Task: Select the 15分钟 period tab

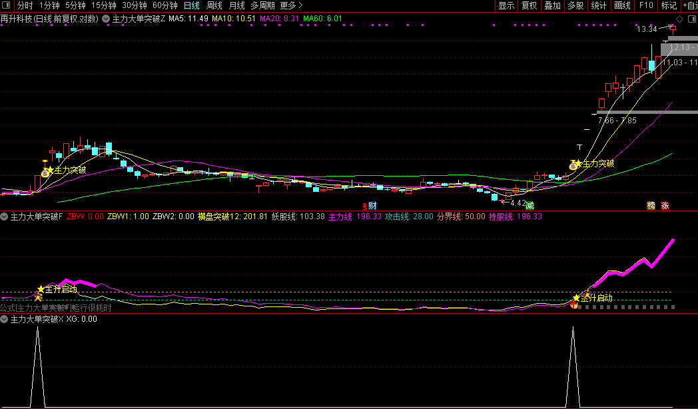Action: (x=104, y=5)
